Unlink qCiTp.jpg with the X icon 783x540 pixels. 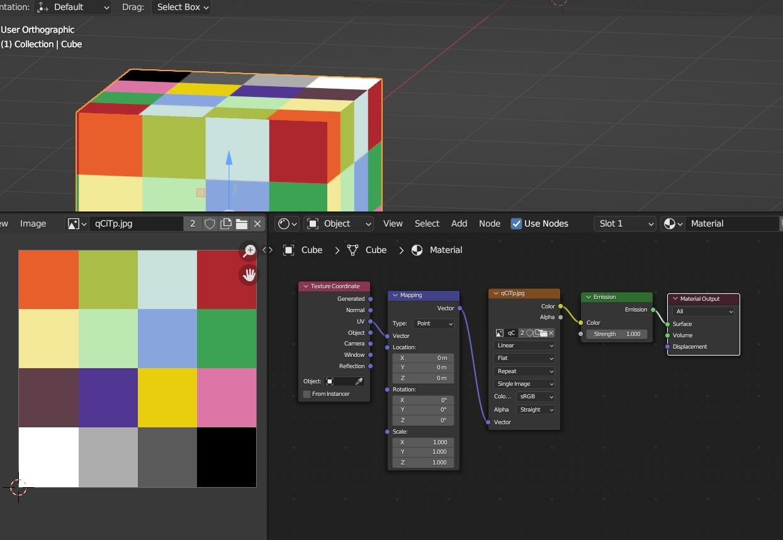pyautogui.click(x=257, y=223)
